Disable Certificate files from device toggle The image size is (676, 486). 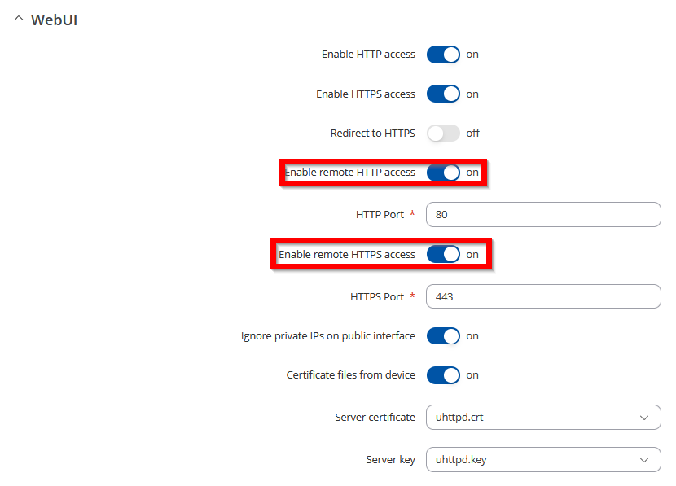click(x=443, y=375)
